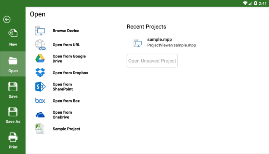Choose the Save As floppy icon

point(13,112)
